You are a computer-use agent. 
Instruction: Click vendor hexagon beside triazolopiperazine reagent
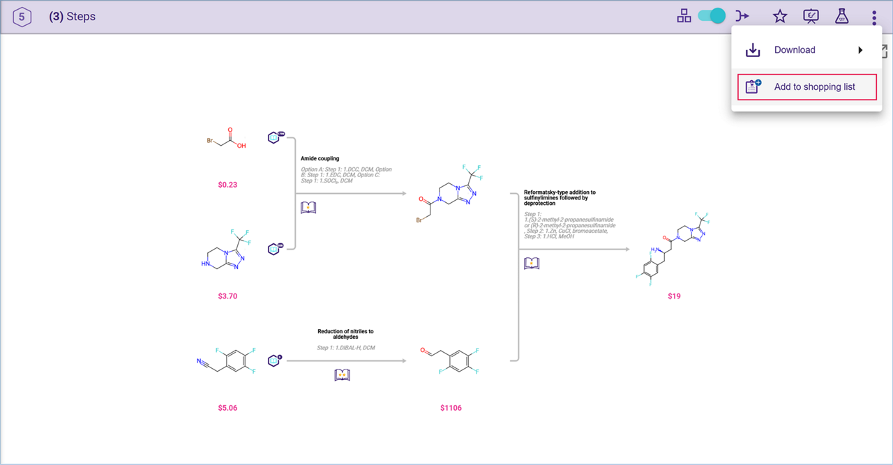pyautogui.click(x=275, y=249)
